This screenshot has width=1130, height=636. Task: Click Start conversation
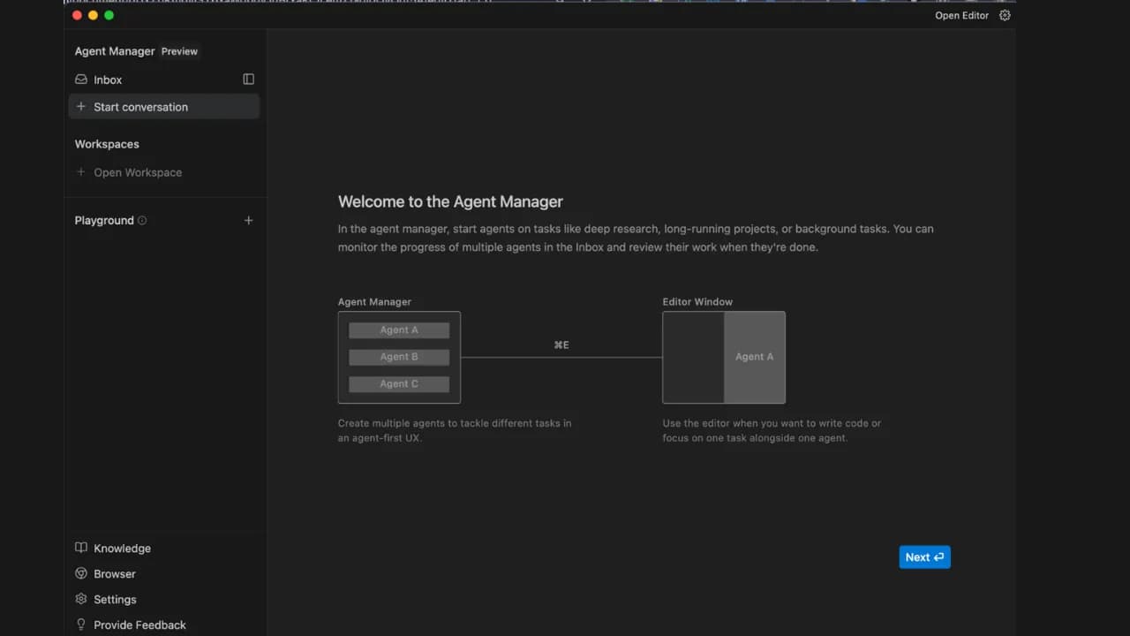pyautogui.click(x=141, y=107)
